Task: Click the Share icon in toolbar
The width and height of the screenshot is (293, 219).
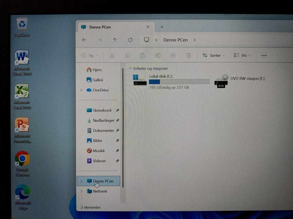Action: coord(173,55)
